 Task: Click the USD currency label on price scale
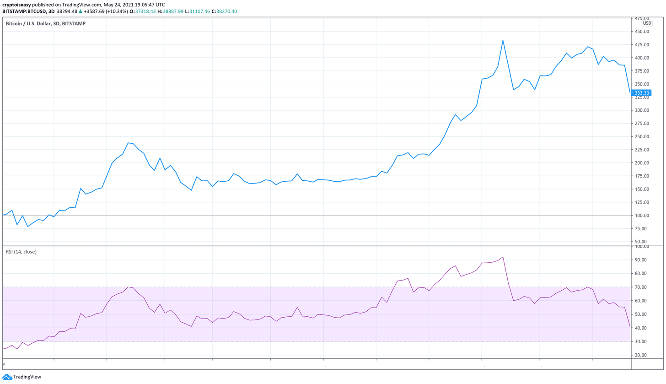coord(647,23)
